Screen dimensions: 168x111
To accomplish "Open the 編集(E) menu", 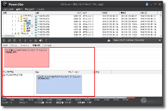I will coord(19,9).
